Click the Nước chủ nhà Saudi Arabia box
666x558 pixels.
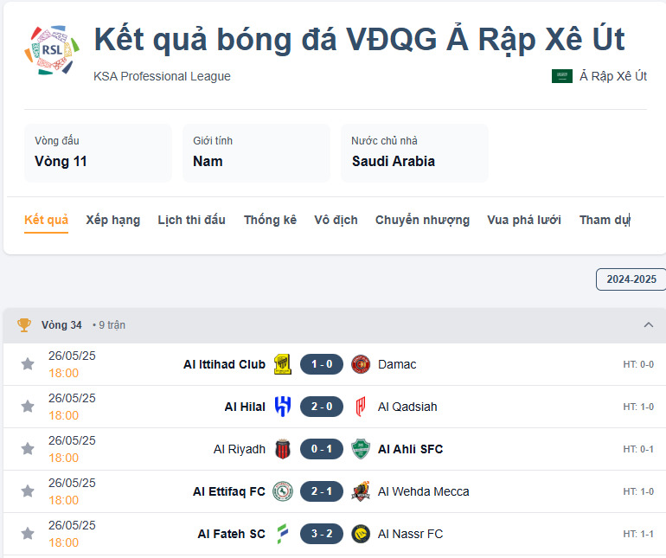click(414, 152)
